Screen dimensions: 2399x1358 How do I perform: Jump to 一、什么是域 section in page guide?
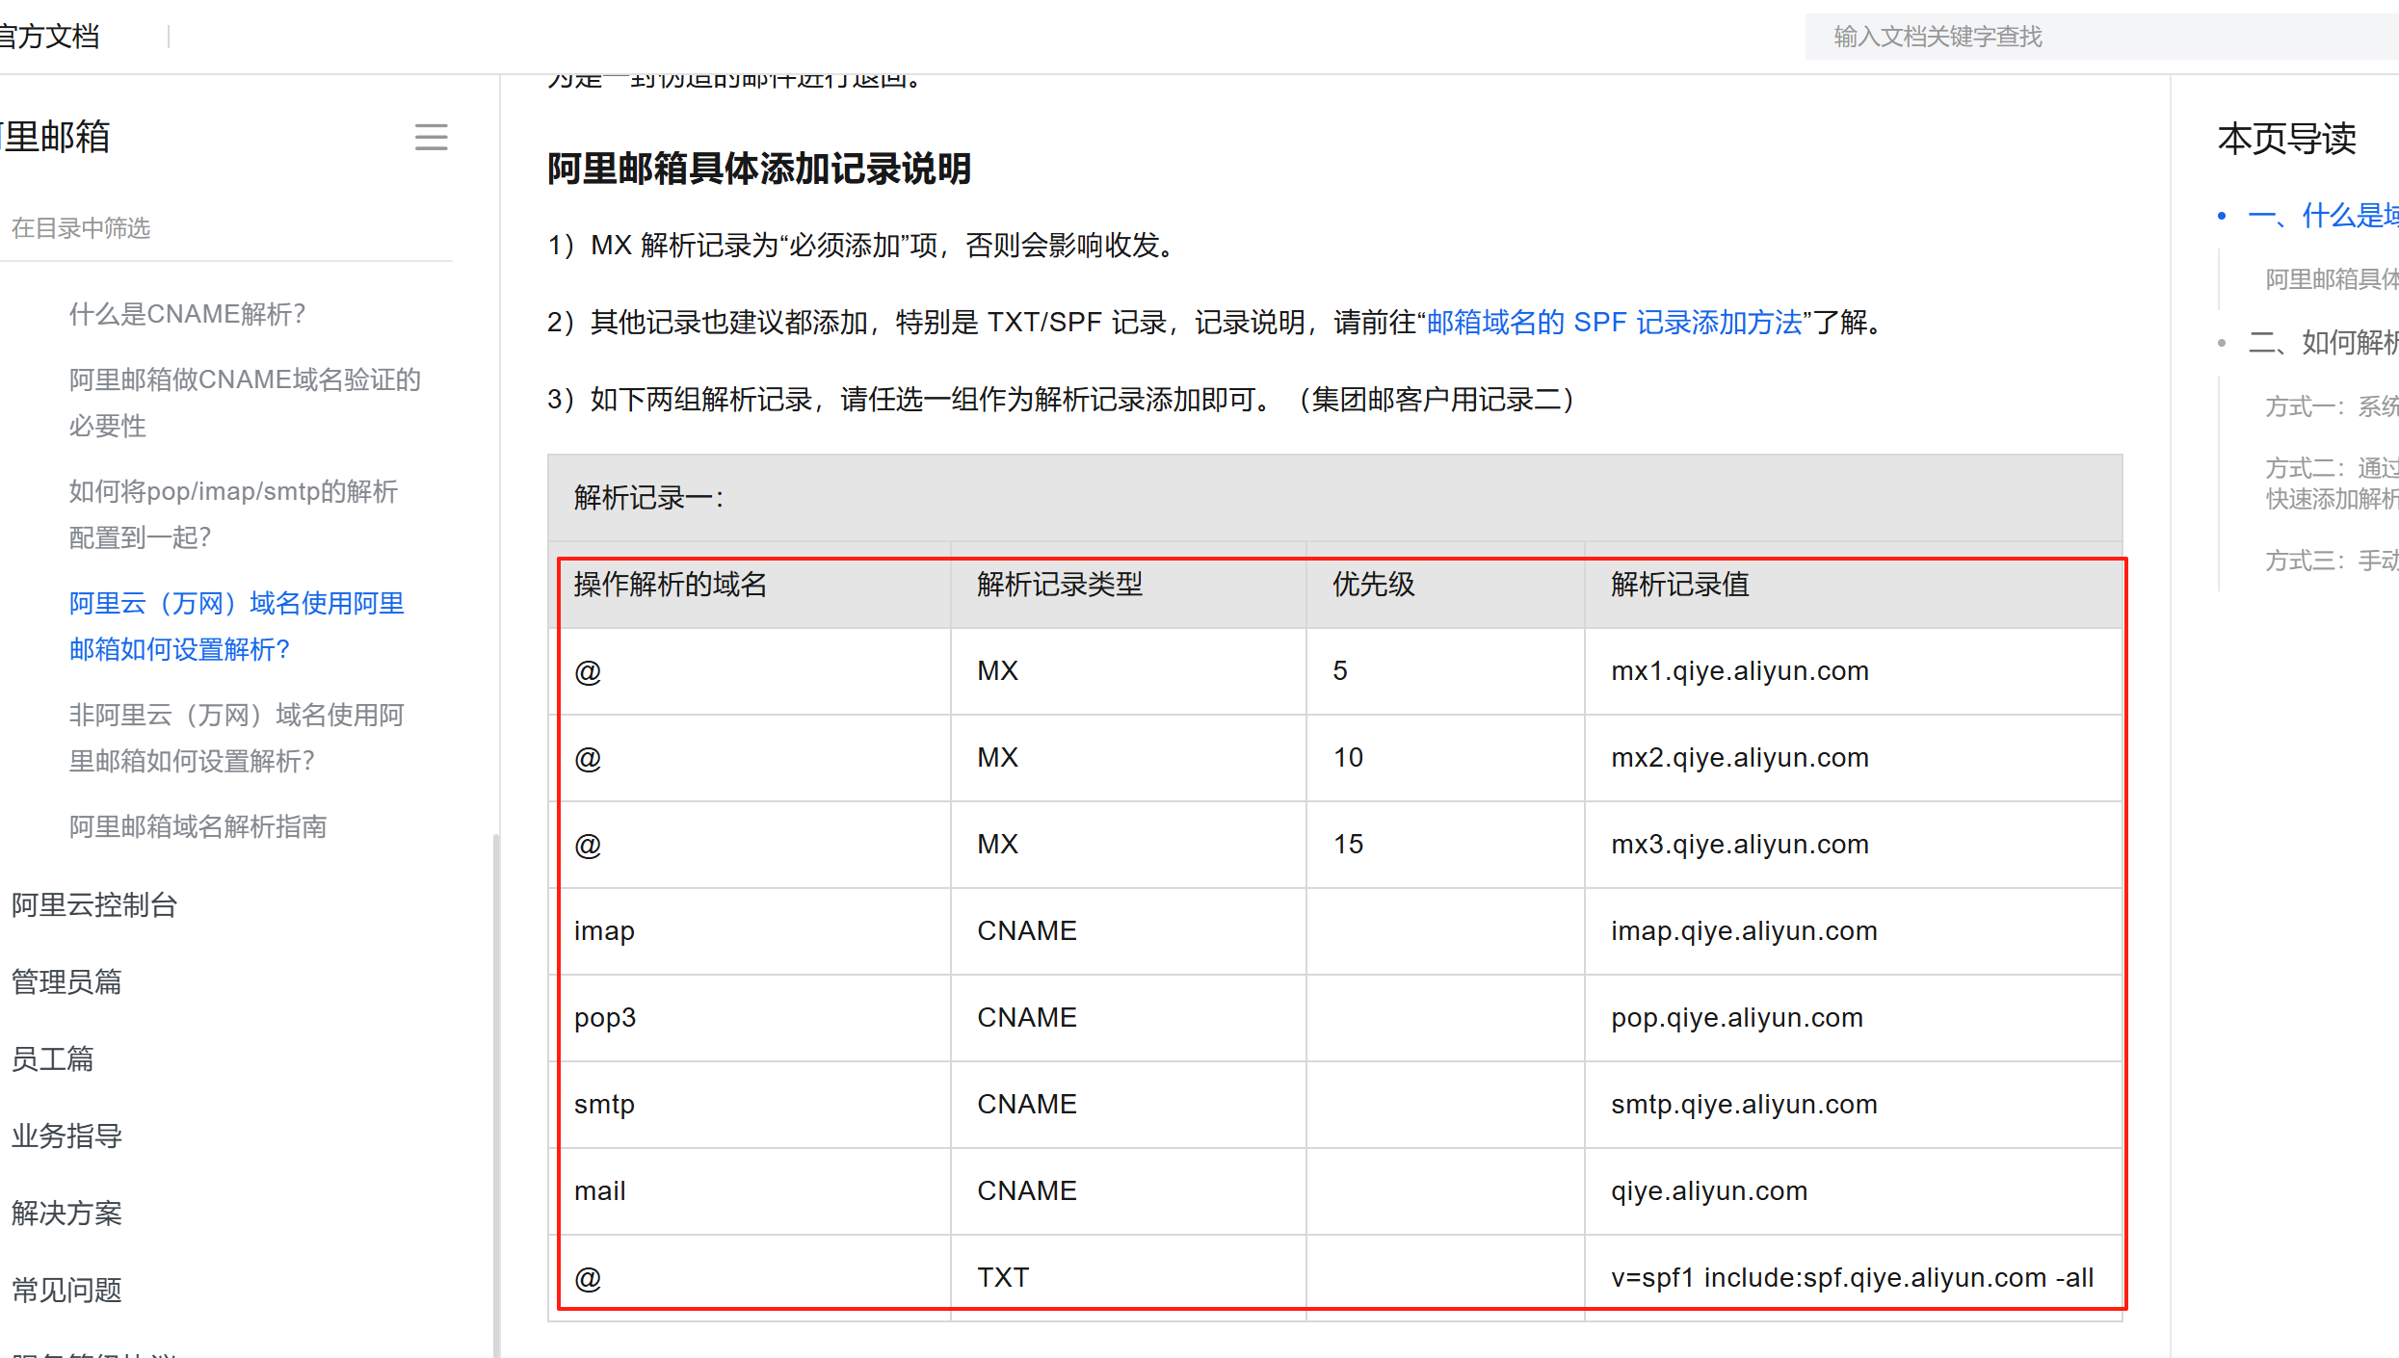click(x=2322, y=216)
